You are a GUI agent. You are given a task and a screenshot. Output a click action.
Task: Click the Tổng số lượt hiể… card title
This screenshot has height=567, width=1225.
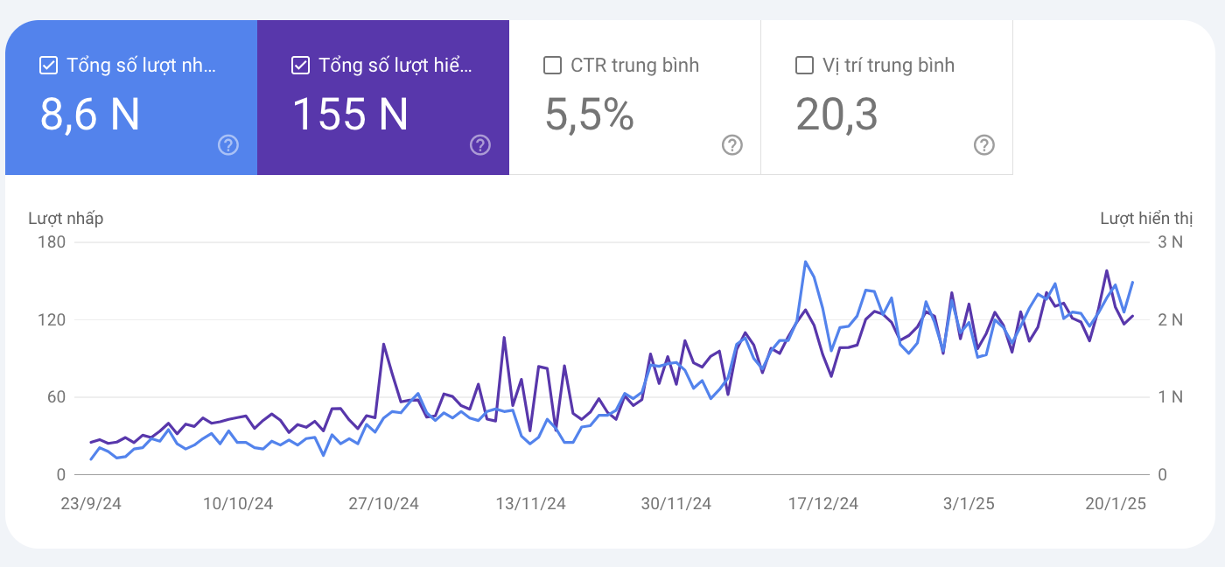tap(395, 66)
